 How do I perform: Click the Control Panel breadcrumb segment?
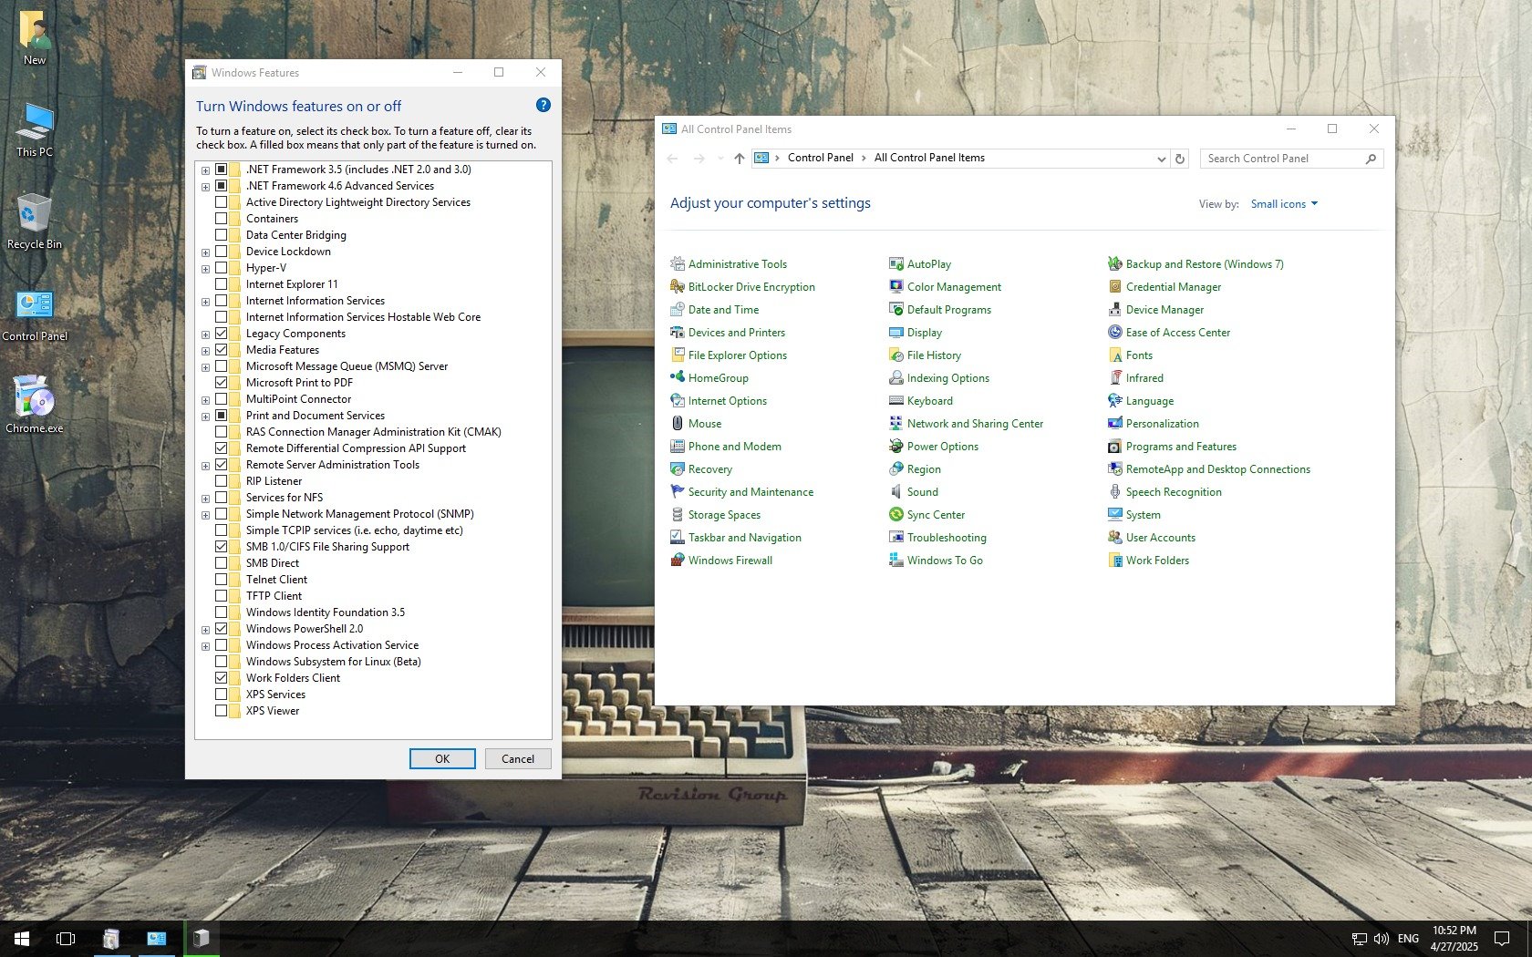tap(820, 158)
